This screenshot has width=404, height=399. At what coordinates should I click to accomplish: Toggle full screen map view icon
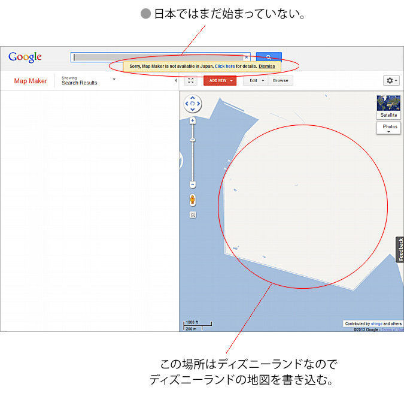pyautogui.click(x=191, y=80)
